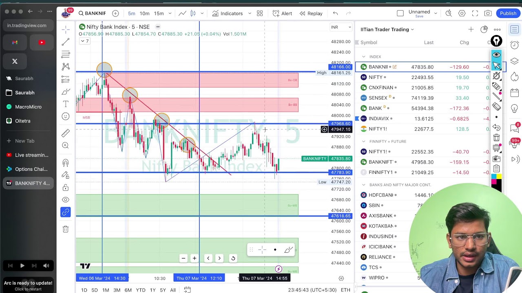Pick the yellow color swatch

499,177
